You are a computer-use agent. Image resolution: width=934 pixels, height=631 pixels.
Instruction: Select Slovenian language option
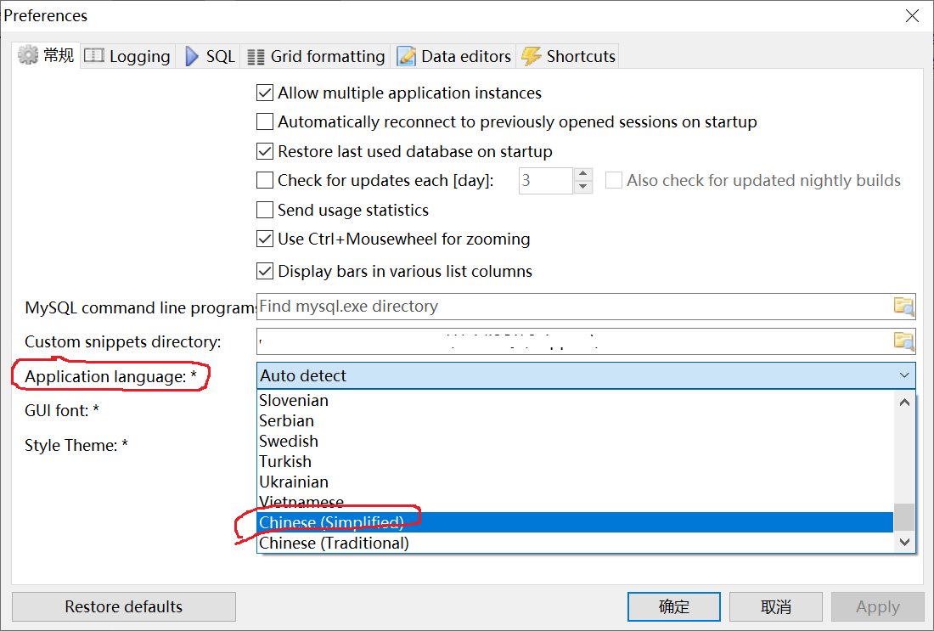[576, 400]
